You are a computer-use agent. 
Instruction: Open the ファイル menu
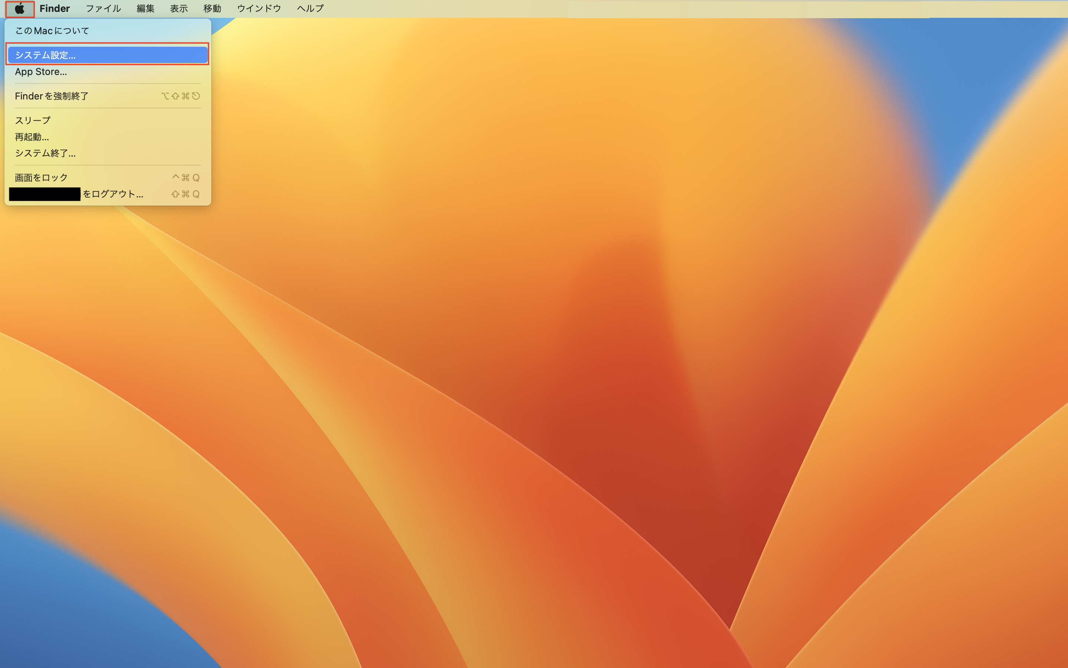103,9
